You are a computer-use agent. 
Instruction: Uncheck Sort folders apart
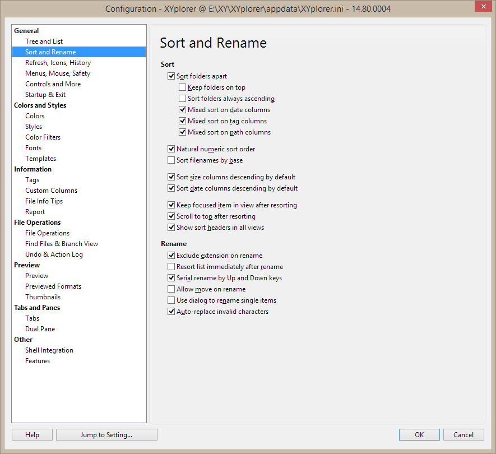click(171, 76)
